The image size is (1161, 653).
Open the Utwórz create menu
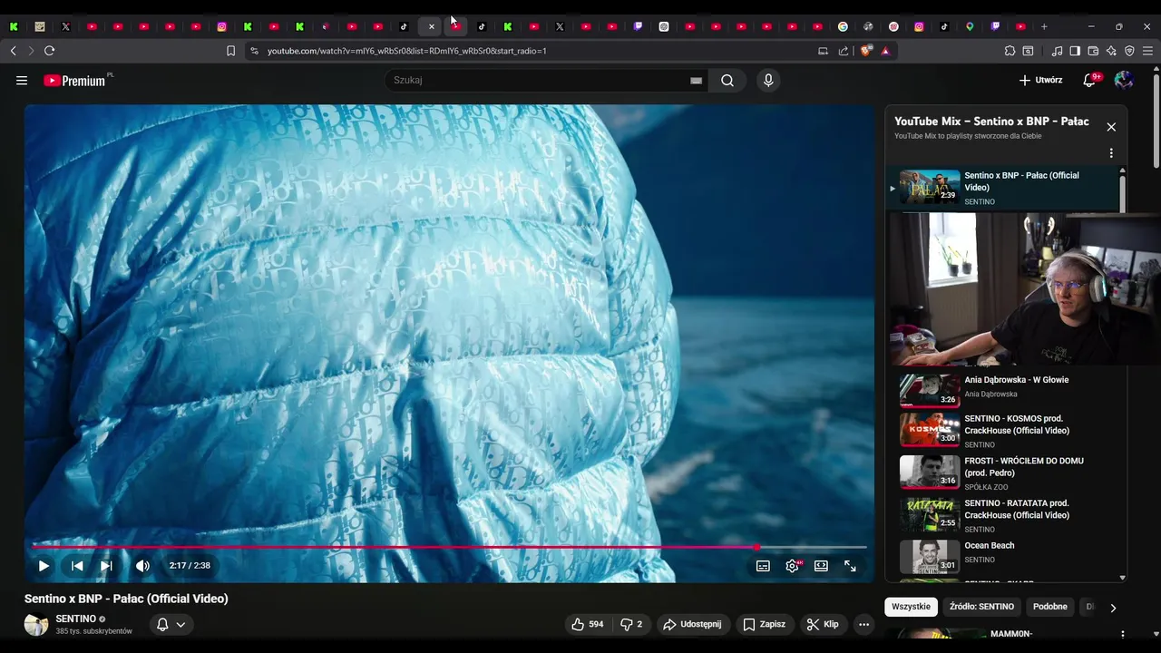click(x=1040, y=81)
